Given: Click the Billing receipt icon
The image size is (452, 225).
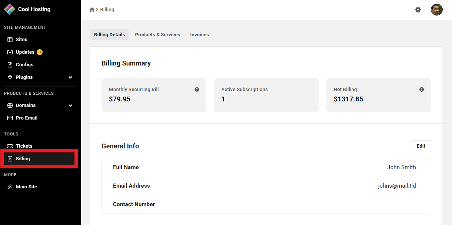Looking at the screenshot, I should (10, 159).
